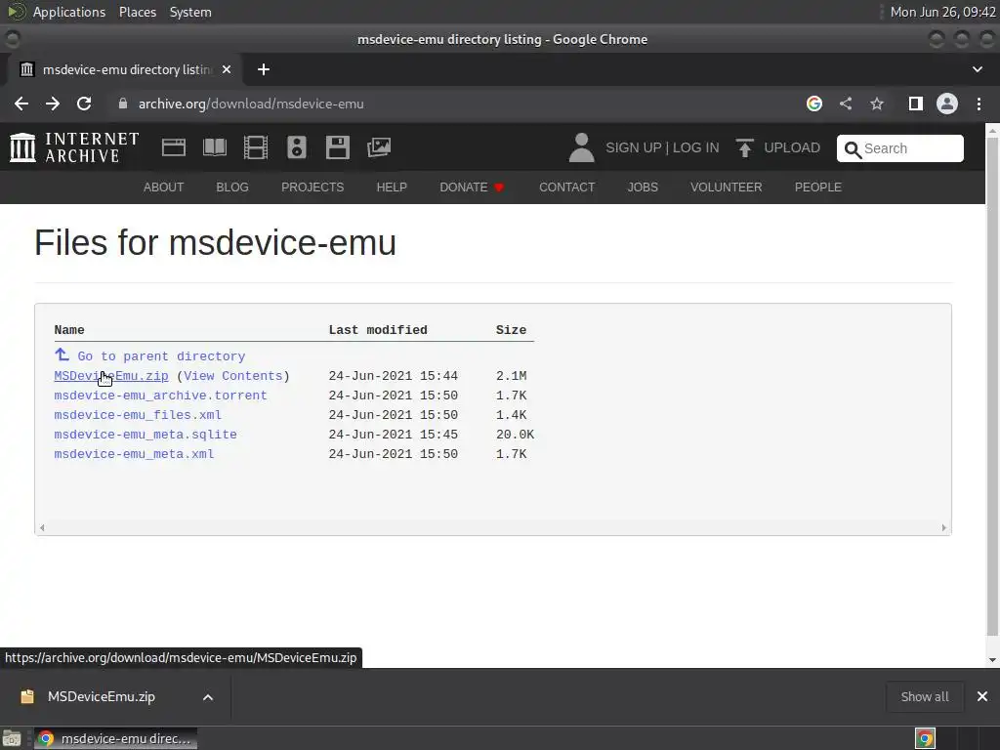The width and height of the screenshot is (1000, 750).
Task: Go forward in Chrome
Action: coord(53,104)
